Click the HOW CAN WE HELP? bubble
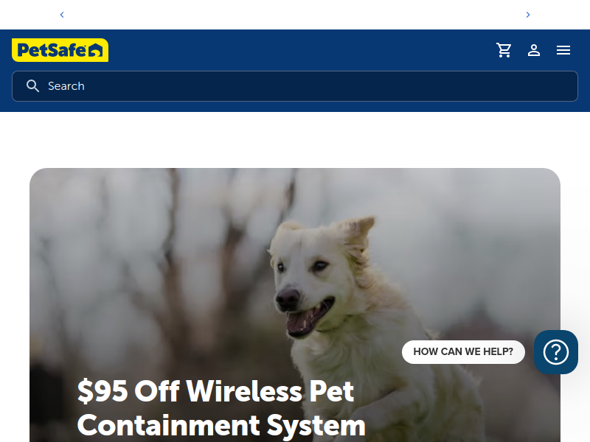 [x=463, y=352]
